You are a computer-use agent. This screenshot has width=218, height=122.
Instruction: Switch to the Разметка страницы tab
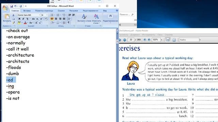point(44,11)
